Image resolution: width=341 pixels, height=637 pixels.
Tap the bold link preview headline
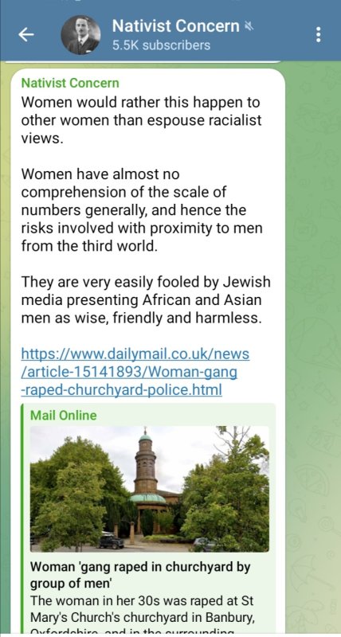click(x=140, y=575)
